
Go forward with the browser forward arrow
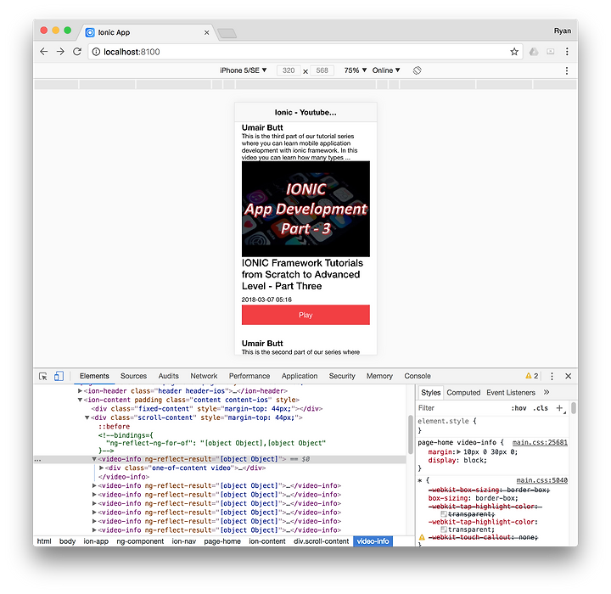[x=60, y=52]
